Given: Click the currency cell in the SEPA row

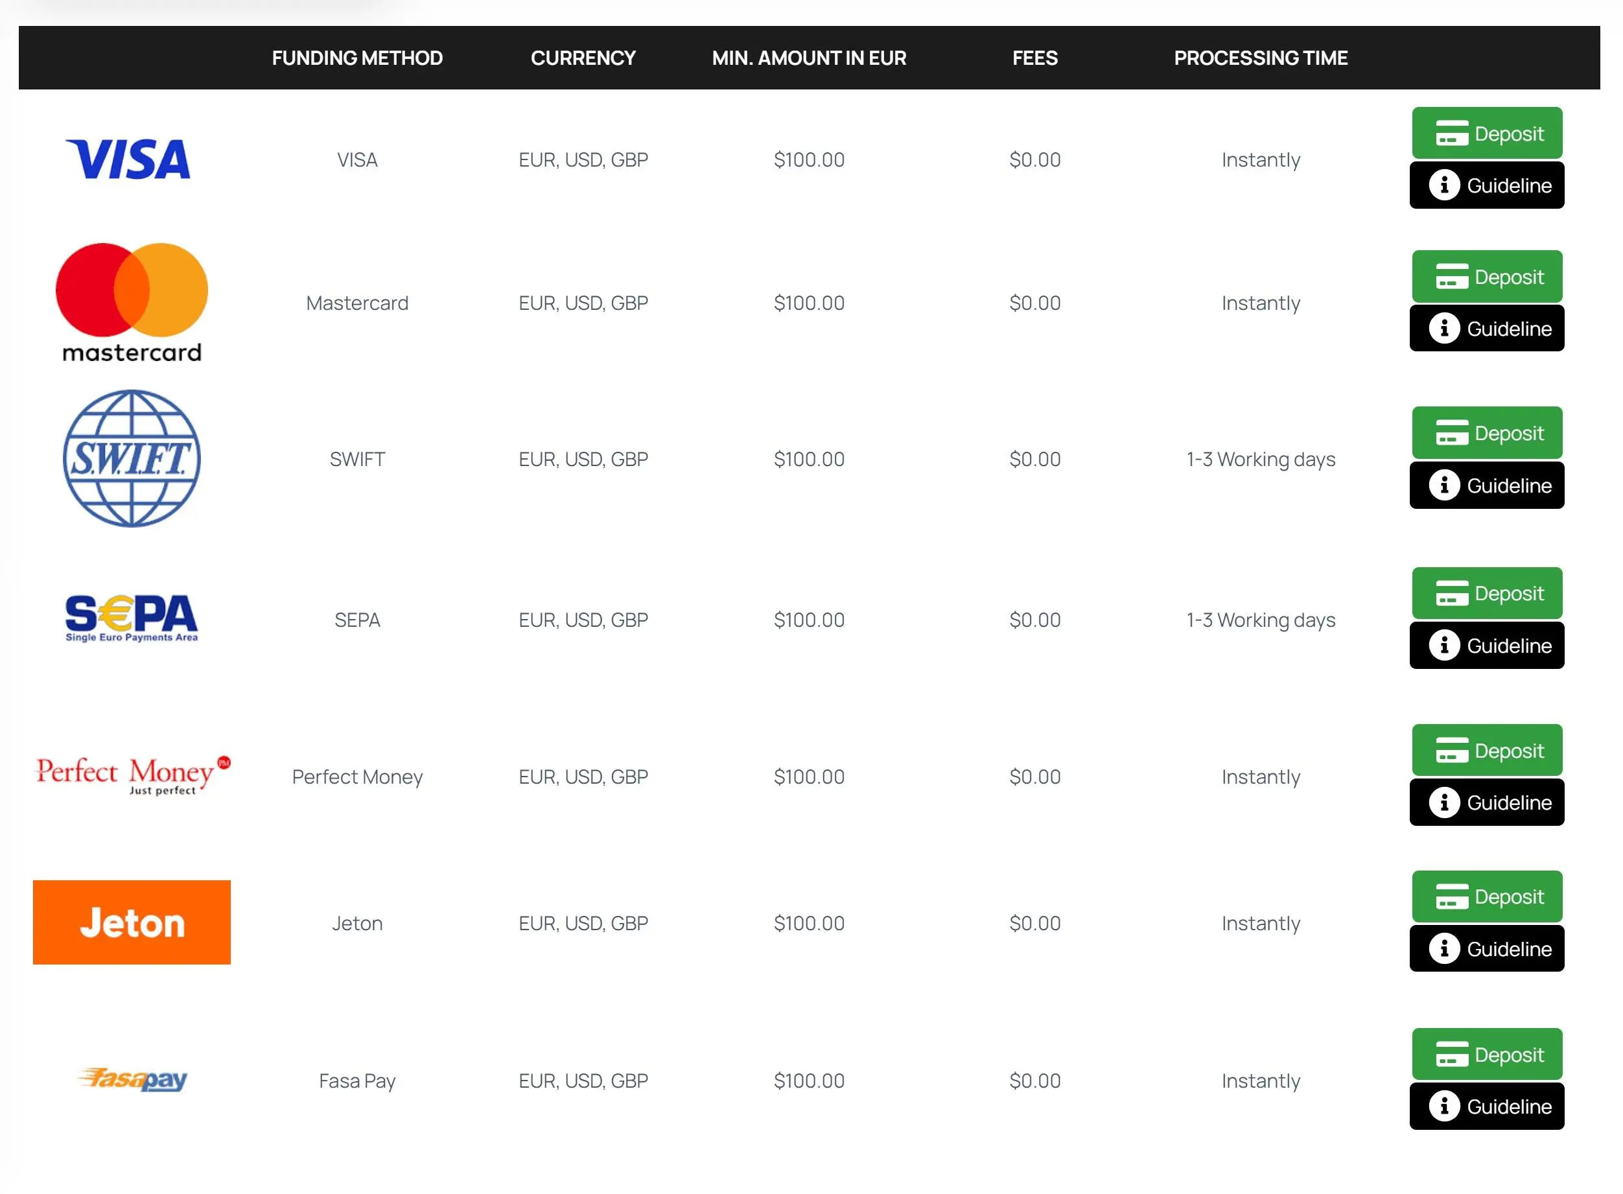Looking at the screenshot, I should coord(583,620).
